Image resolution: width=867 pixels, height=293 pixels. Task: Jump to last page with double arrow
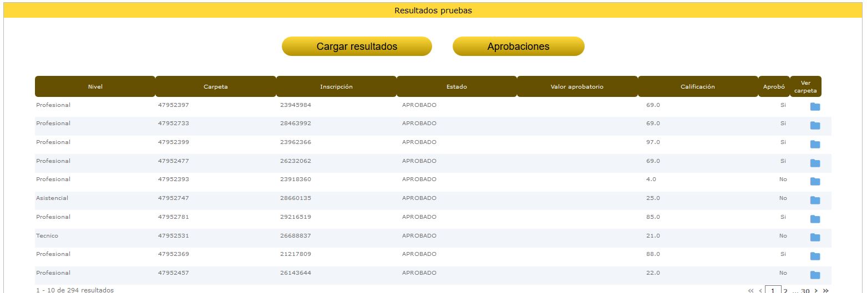click(x=826, y=290)
